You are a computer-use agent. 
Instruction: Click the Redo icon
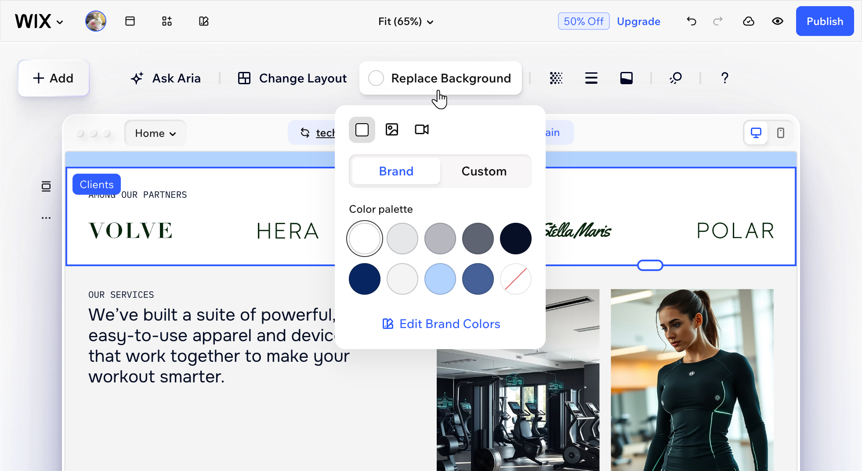tap(718, 21)
